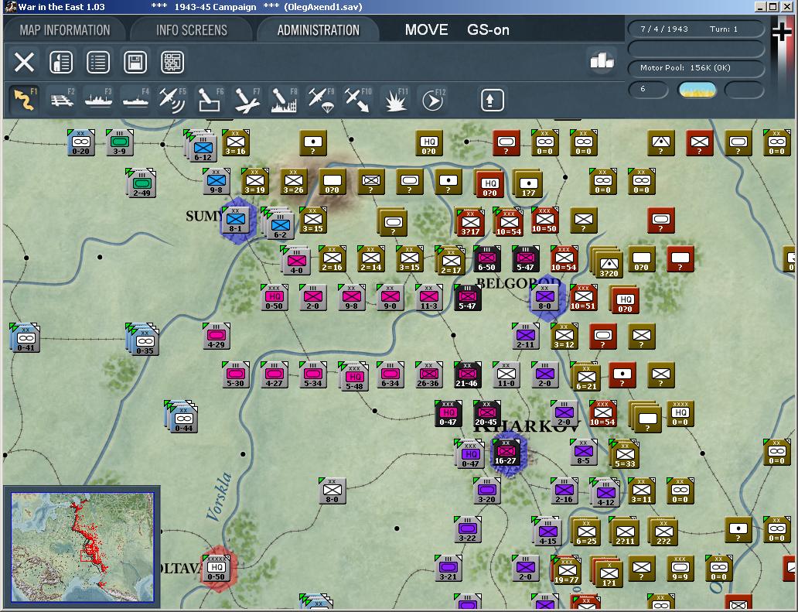This screenshot has height=612, width=798.
Task: Click the minimap overview thumbnail
Action: click(x=82, y=547)
